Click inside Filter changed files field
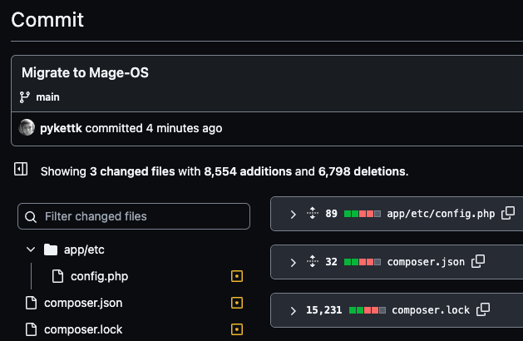 (x=134, y=216)
